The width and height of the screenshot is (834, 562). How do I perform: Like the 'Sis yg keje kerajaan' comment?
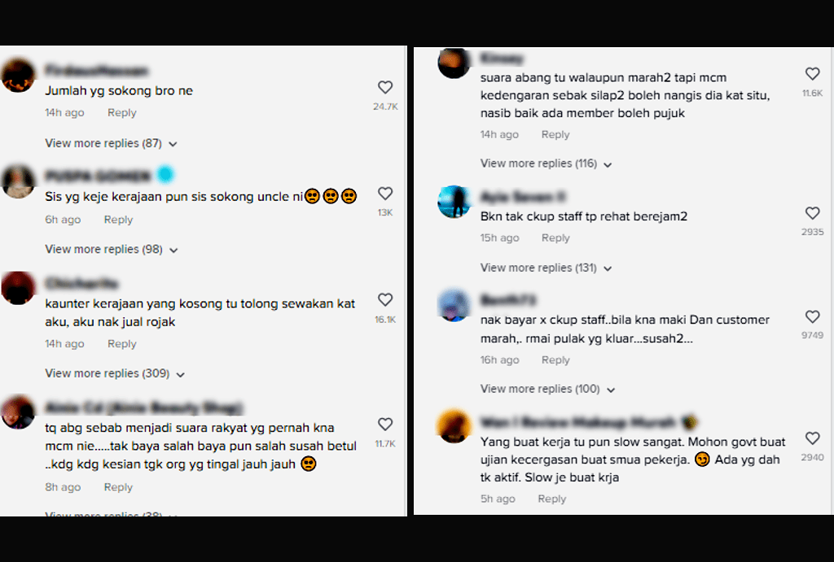[x=385, y=194]
